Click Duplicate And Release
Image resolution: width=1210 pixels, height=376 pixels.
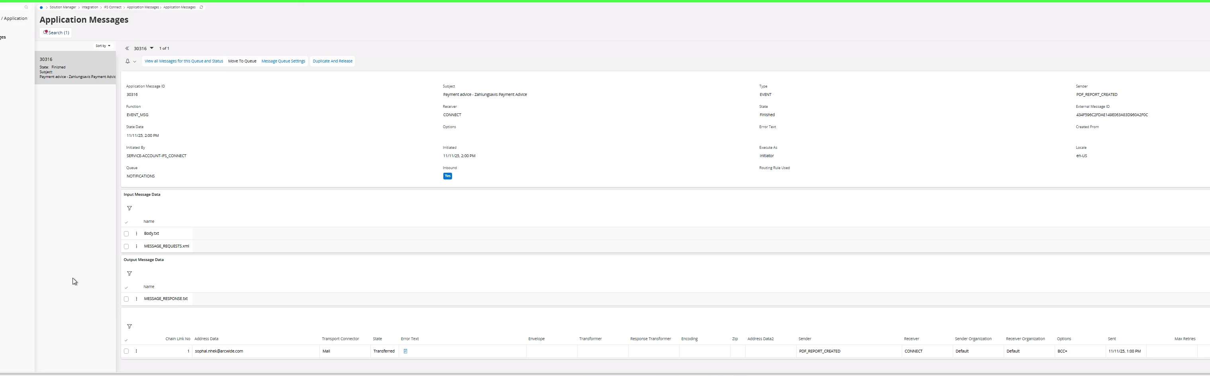[x=333, y=61]
